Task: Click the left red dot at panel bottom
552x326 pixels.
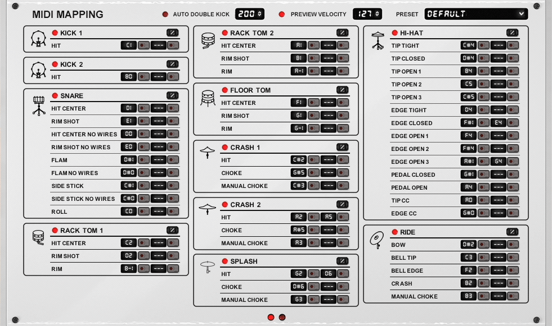Action: pyautogui.click(x=271, y=318)
